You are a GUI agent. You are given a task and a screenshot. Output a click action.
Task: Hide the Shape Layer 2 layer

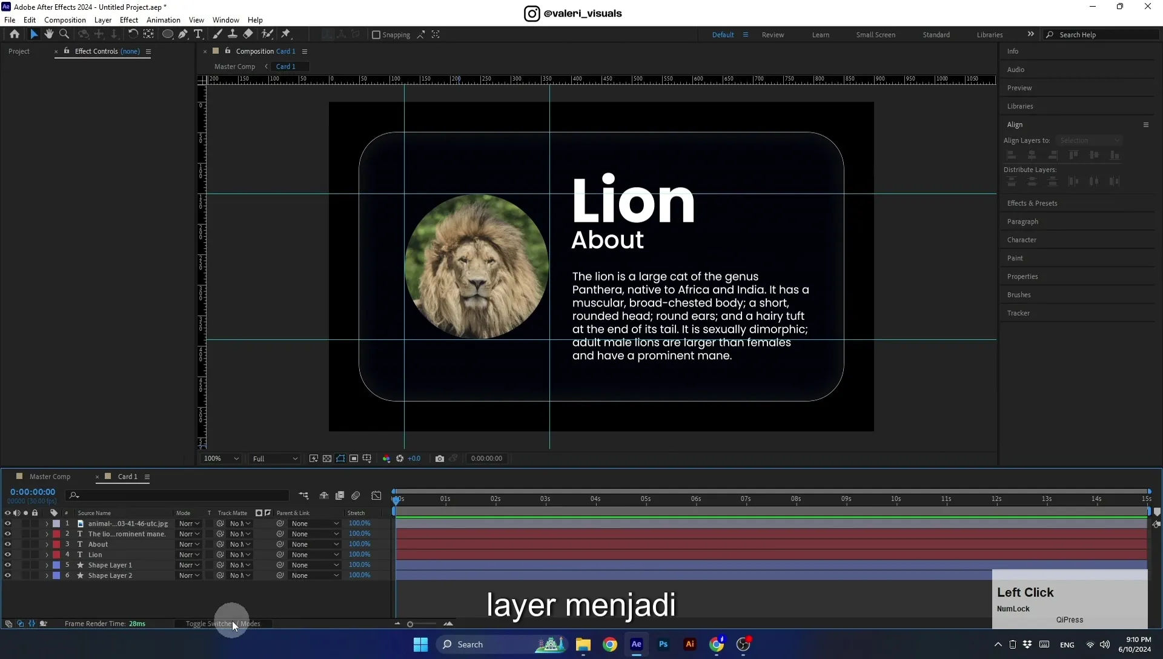(8, 575)
